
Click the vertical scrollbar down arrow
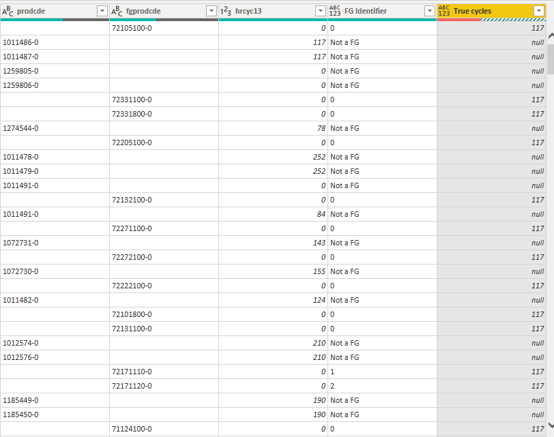[551, 425]
